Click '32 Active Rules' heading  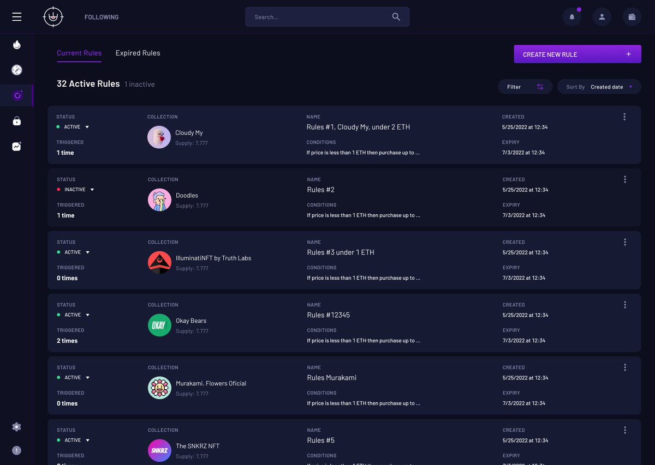click(x=88, y=84)
